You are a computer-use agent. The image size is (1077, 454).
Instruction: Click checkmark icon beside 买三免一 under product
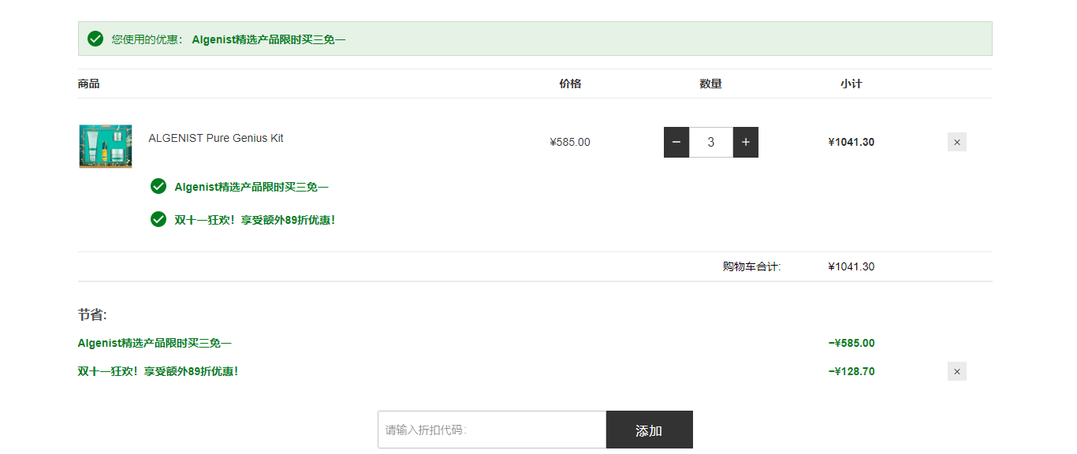point(158,186)
